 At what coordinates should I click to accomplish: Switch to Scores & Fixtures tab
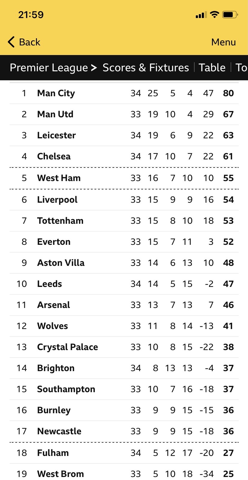tap(146, 68)
